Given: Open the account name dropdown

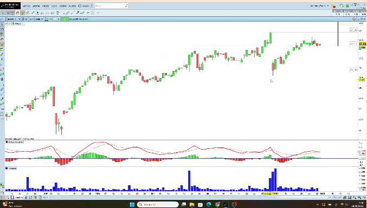Looking at the screenshot, I should [x=319, y=6].
